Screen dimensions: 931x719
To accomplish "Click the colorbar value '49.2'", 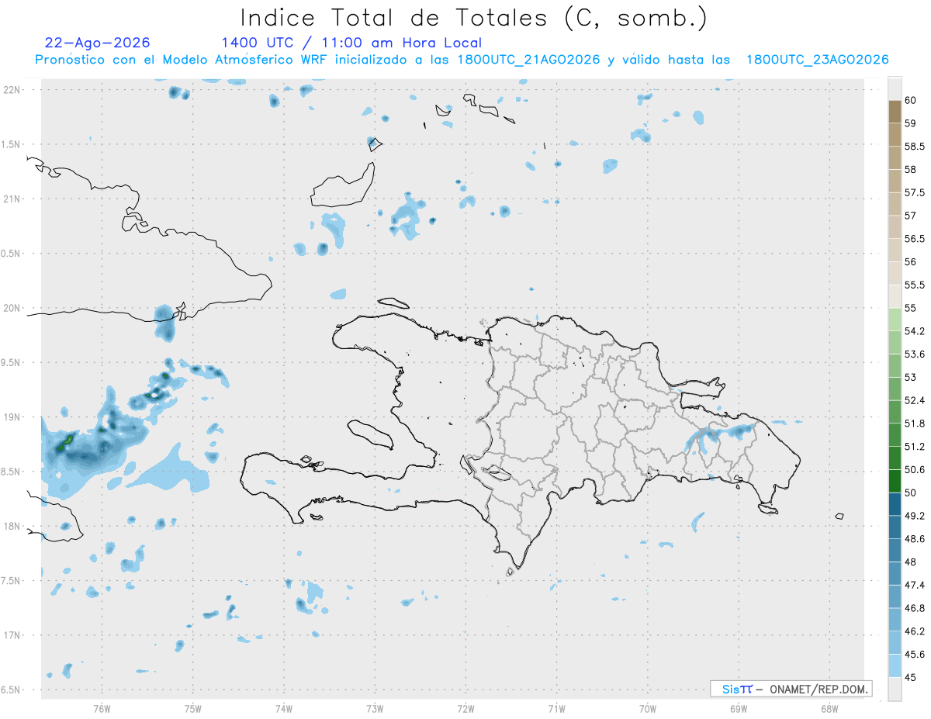I will (914, 516).
